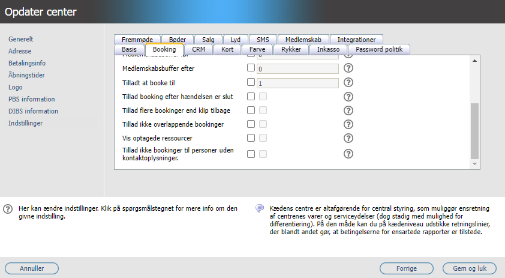This screenshot has width=505, height=278.
Task: Open Logo section
Action: 16,87
